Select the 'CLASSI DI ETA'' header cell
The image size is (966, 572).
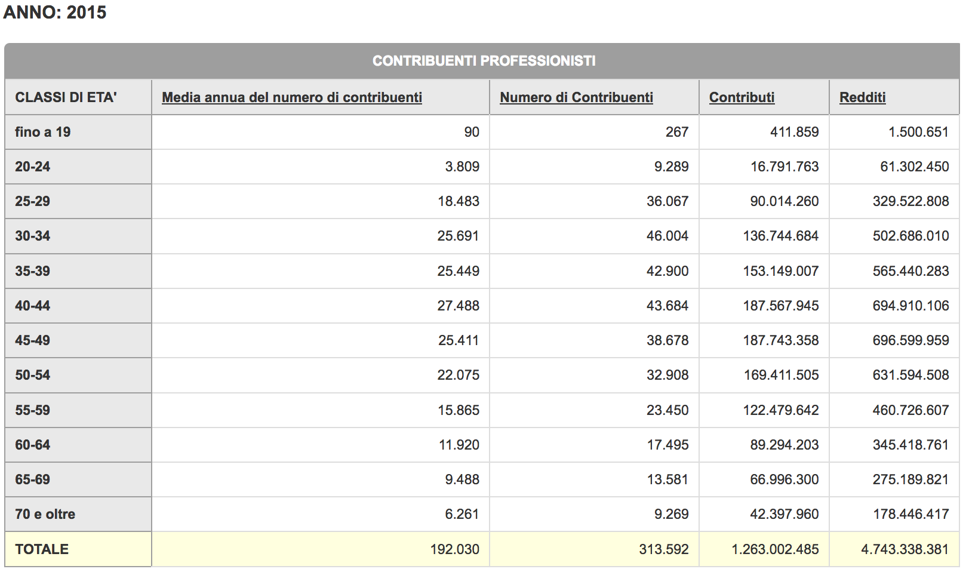click(66, 97)
